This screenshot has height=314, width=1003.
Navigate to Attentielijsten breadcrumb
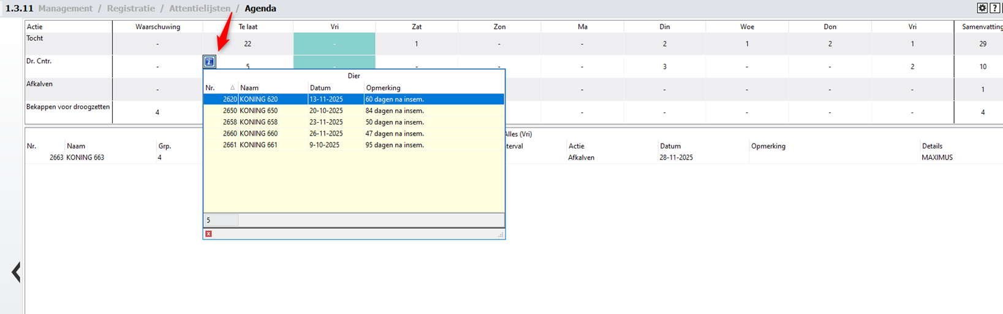(200, 9)
